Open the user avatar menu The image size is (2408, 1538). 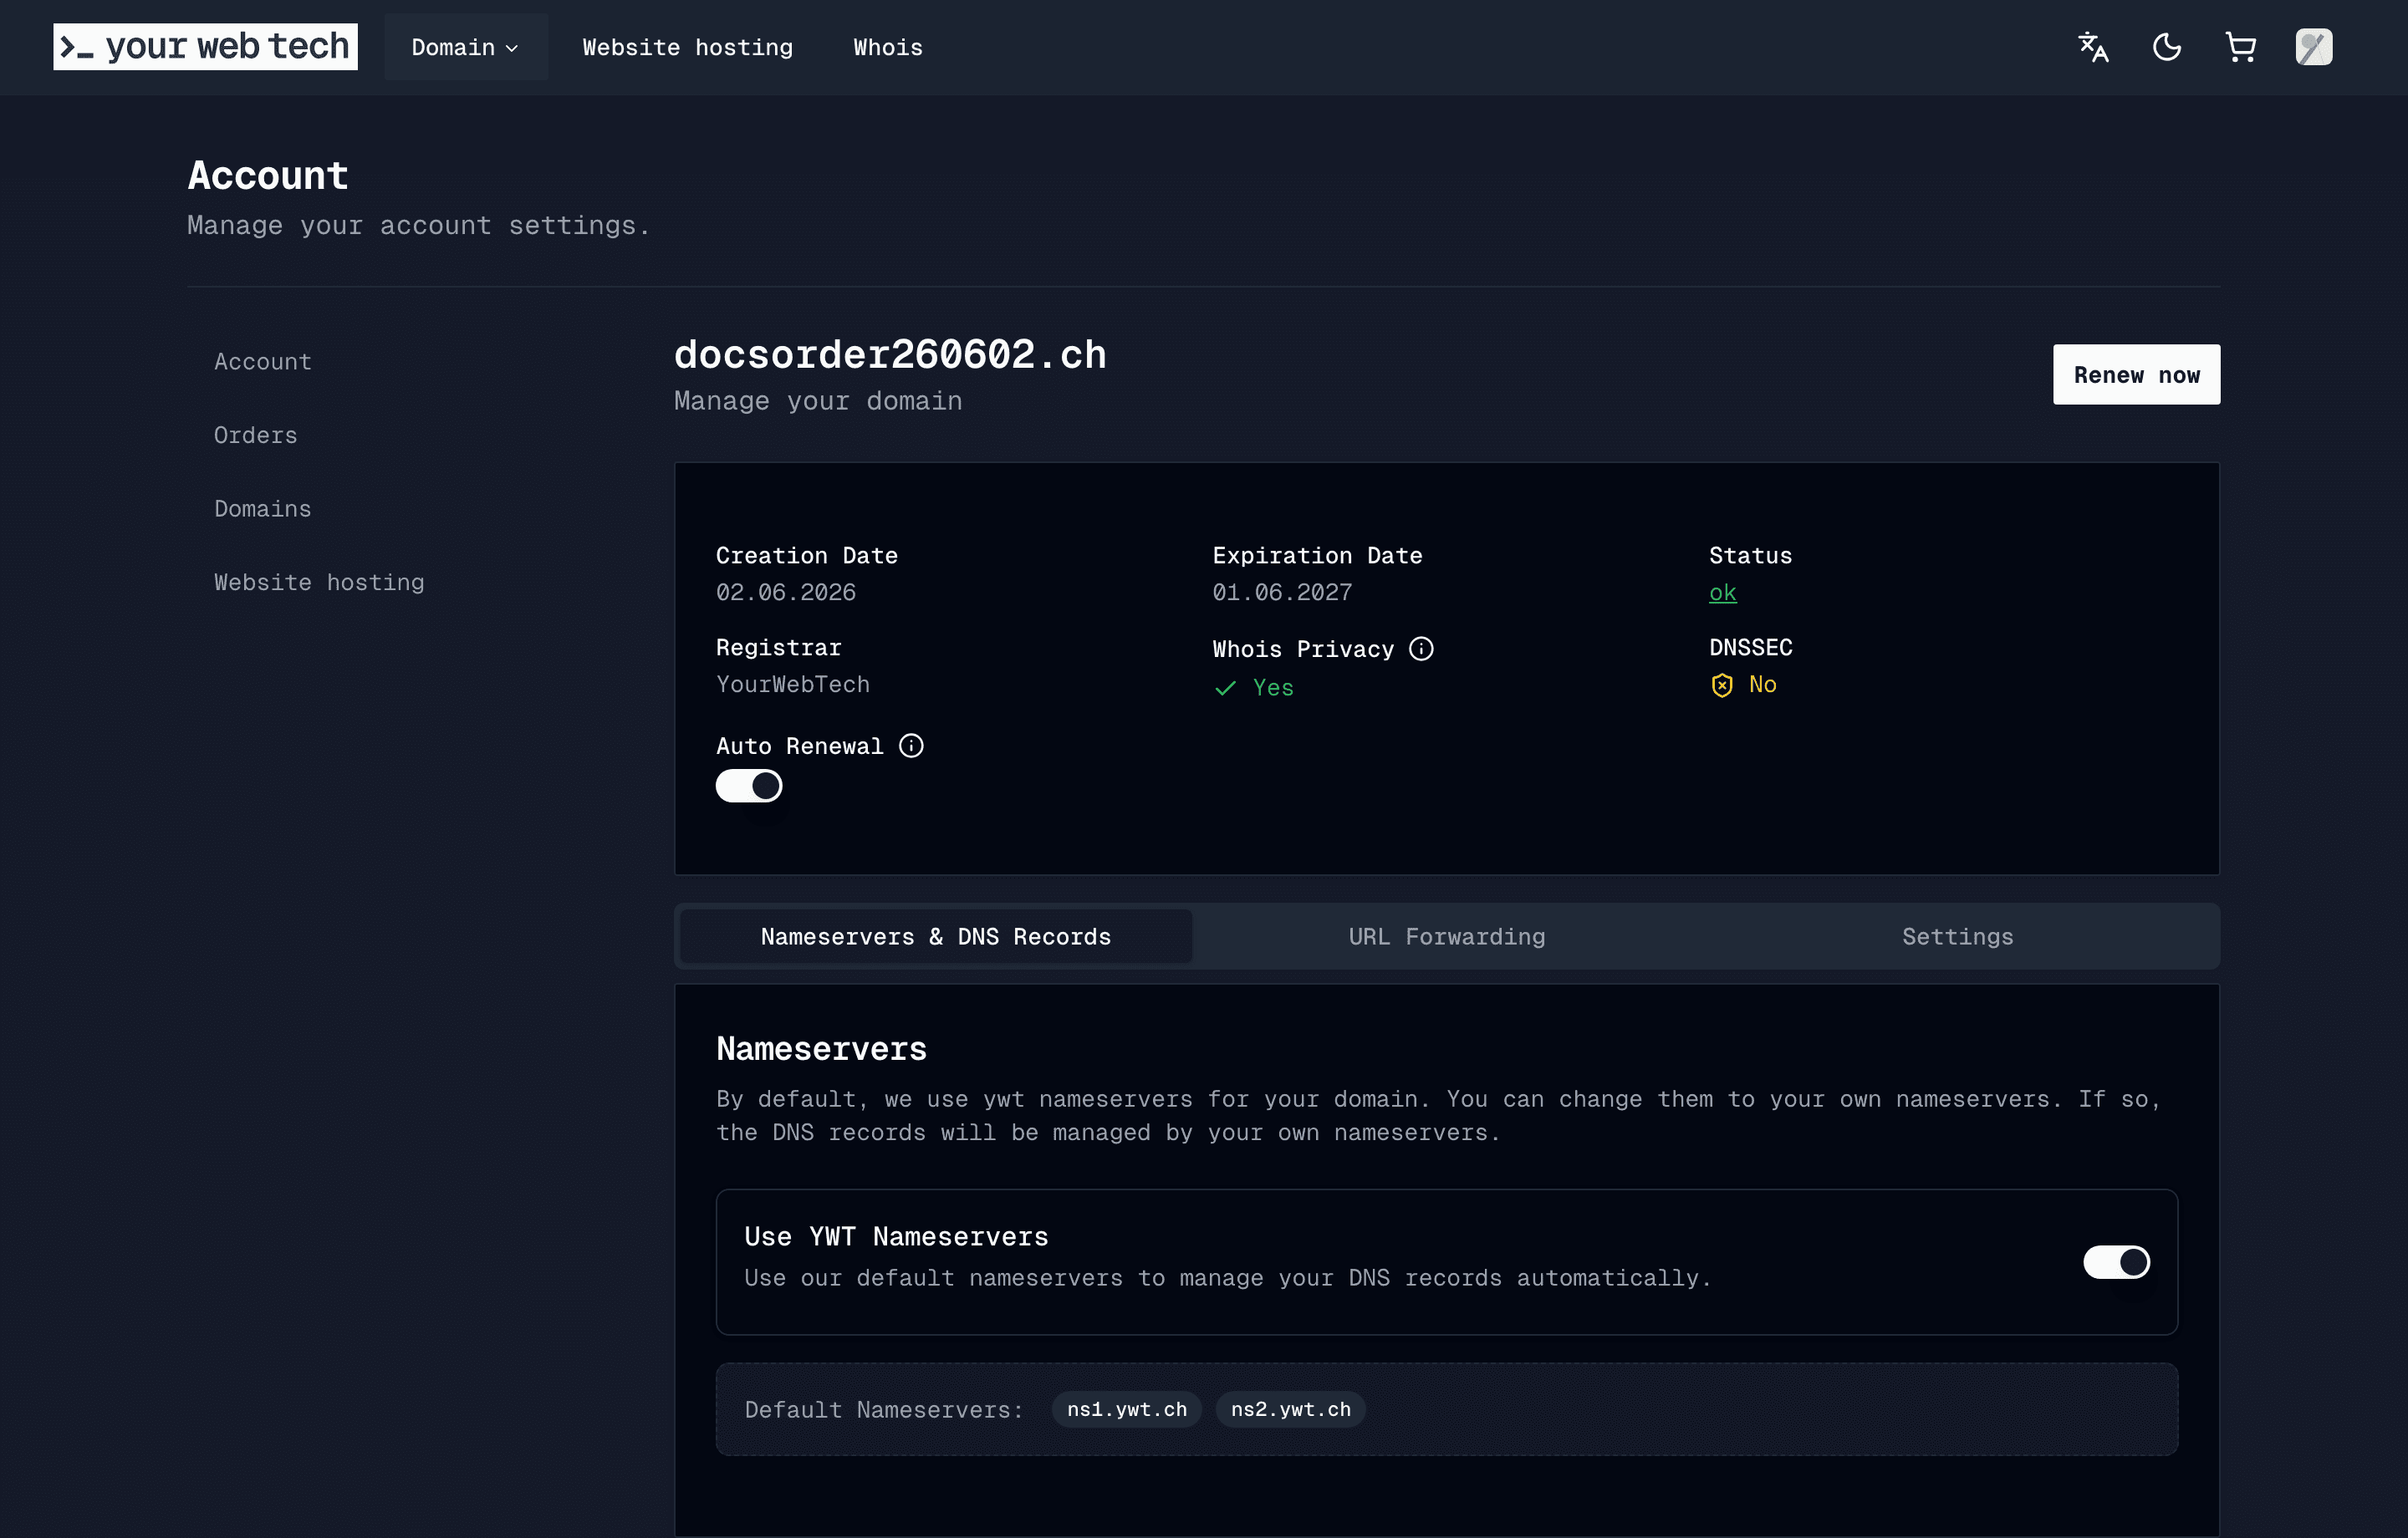click(2313, 47)
